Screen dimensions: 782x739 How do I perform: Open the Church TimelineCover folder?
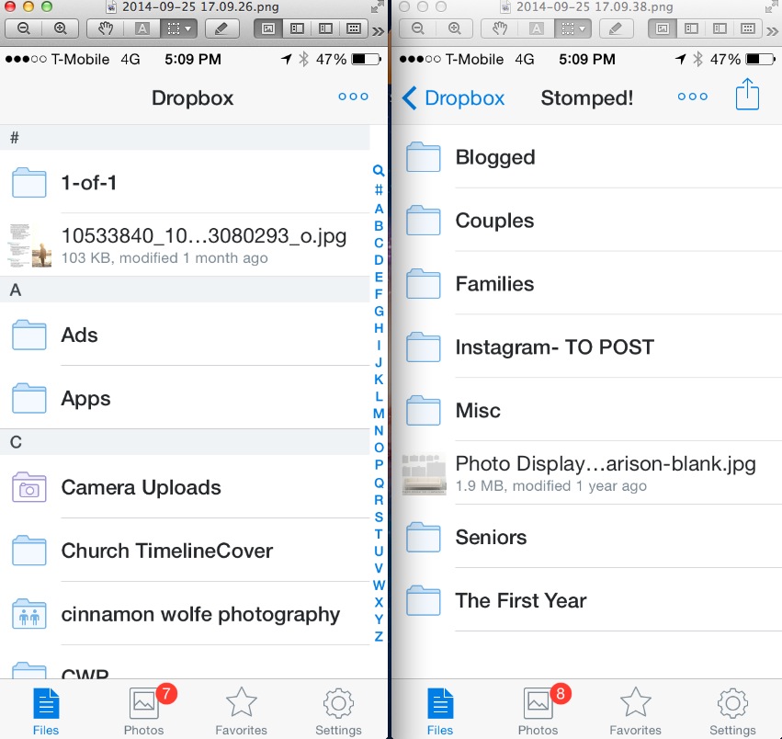(x=185, y=551)
